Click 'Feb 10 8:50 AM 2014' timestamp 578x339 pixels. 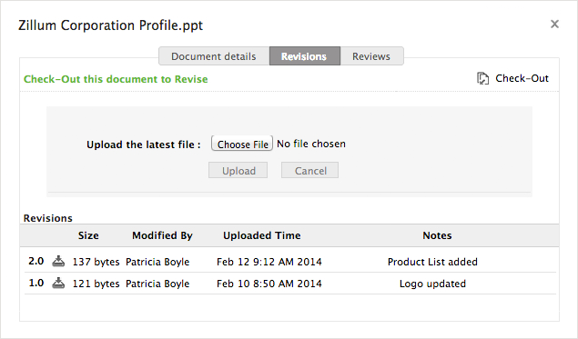269,284
